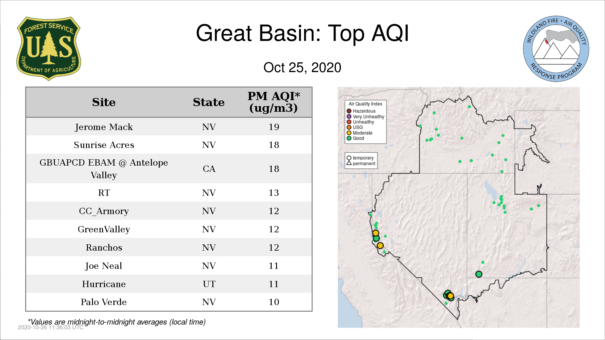Select the 'Great Basin: Top AQI' title
The image size is (605, 340).
[x=302, y=33]
